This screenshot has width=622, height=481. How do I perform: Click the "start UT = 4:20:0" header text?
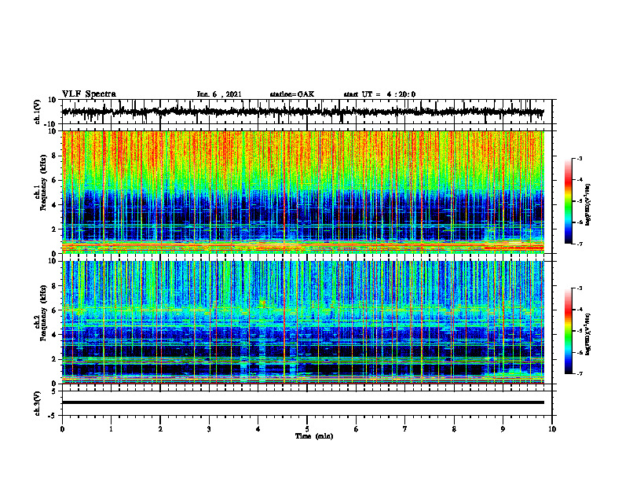click(379, 94)
